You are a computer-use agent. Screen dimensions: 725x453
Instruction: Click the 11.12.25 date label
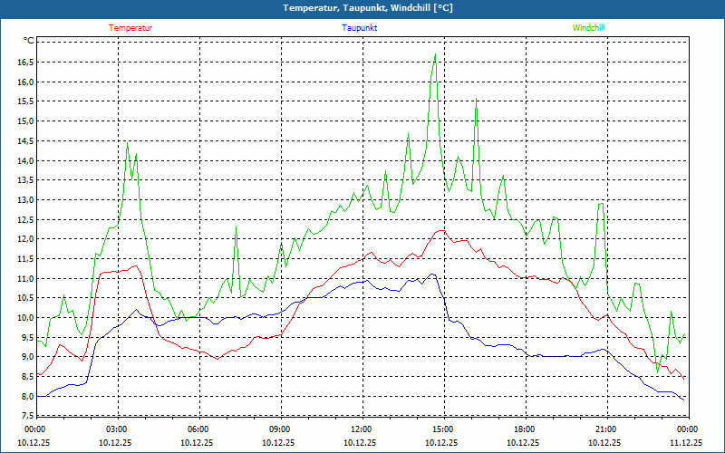pyautogui.click(x=686, y=443)
